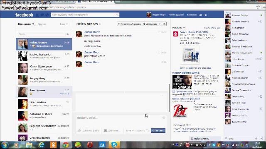The image size is (266, 149).
Task: Open DJ Smash ad link
Action: click(186, 73)
